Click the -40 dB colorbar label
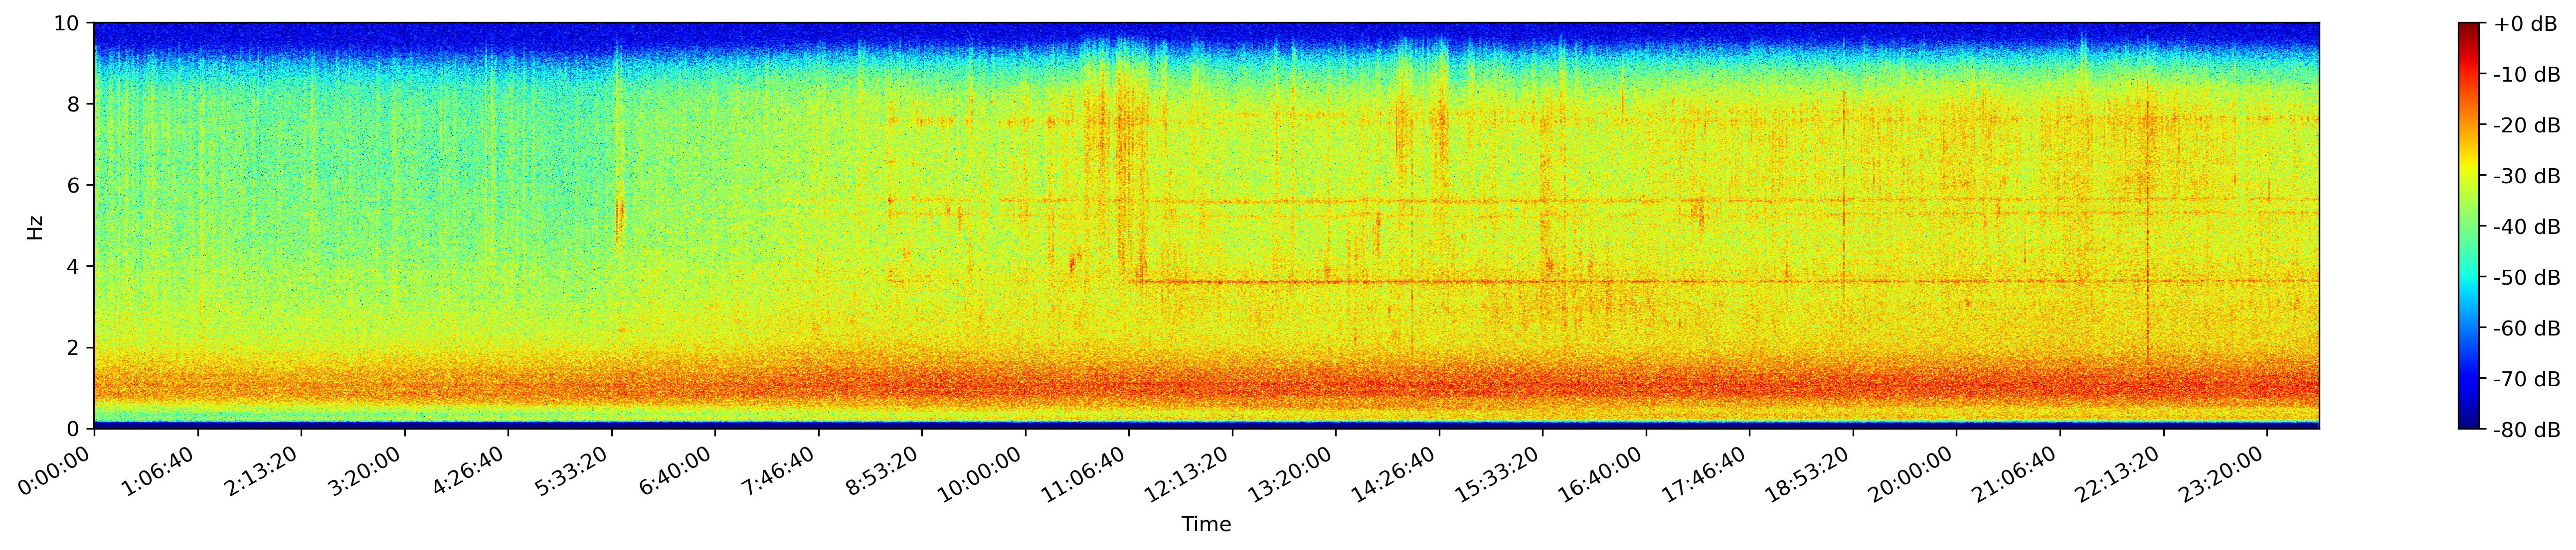 tap(2527, 227)
